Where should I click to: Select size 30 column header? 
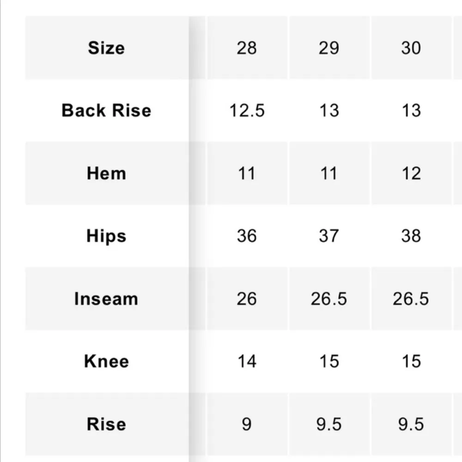coord(411,48)
